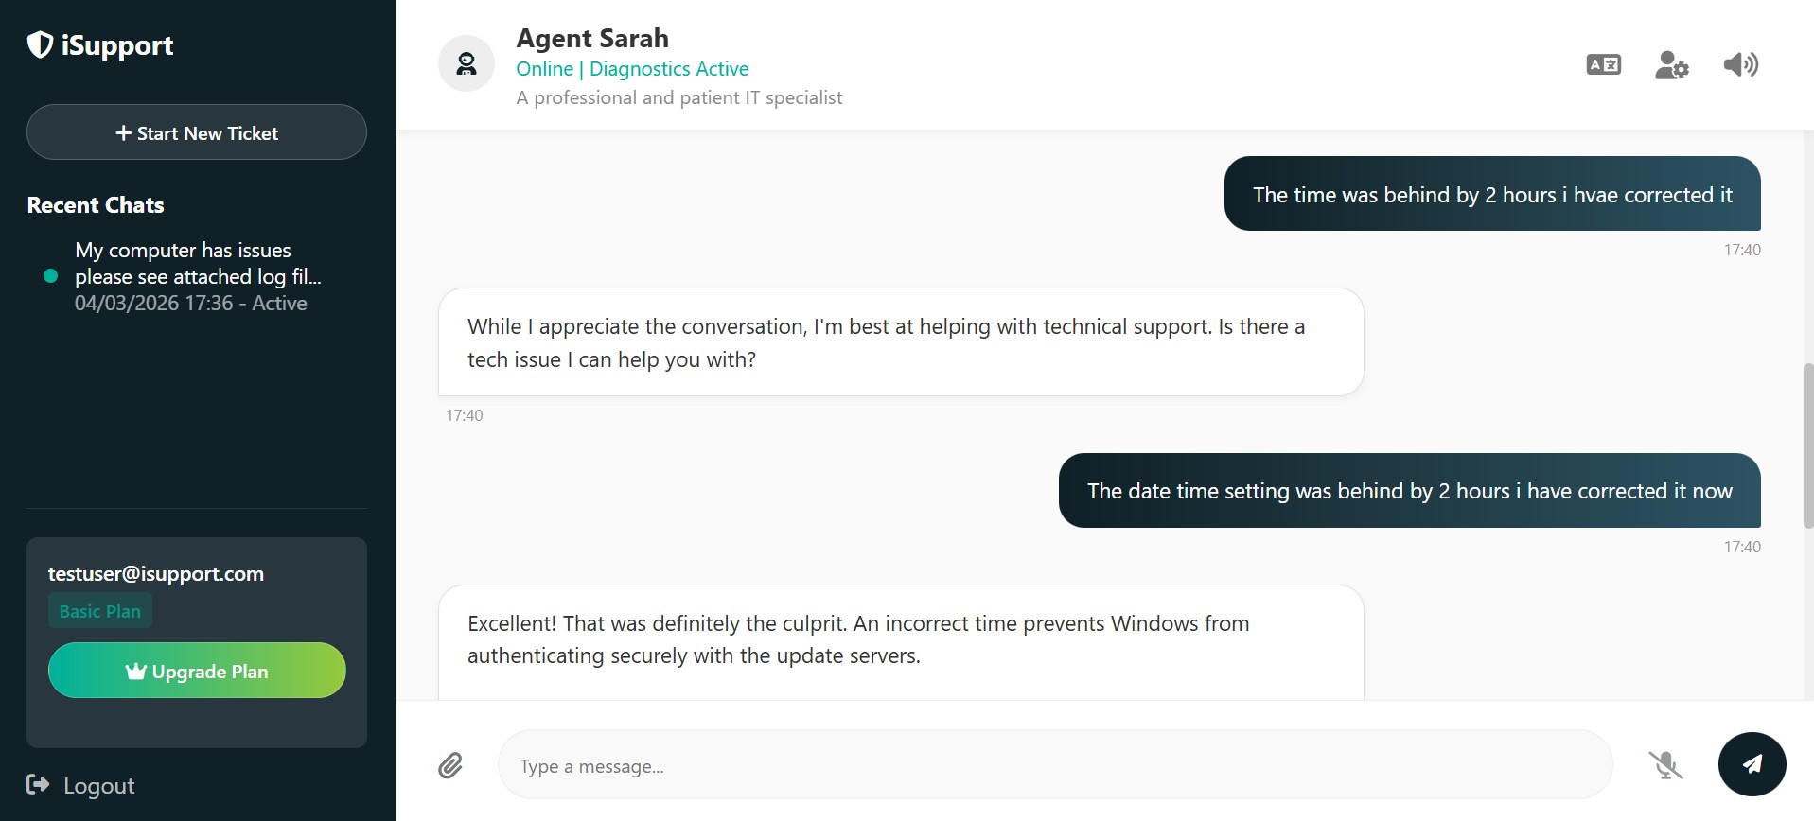Focus the 'Type a message...' input field
This screenshot has height=821, width=1814.
[x=1055, y=765]
